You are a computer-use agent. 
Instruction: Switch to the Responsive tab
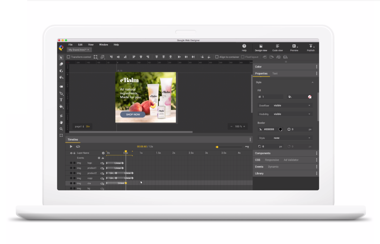(x=272, y=160)
